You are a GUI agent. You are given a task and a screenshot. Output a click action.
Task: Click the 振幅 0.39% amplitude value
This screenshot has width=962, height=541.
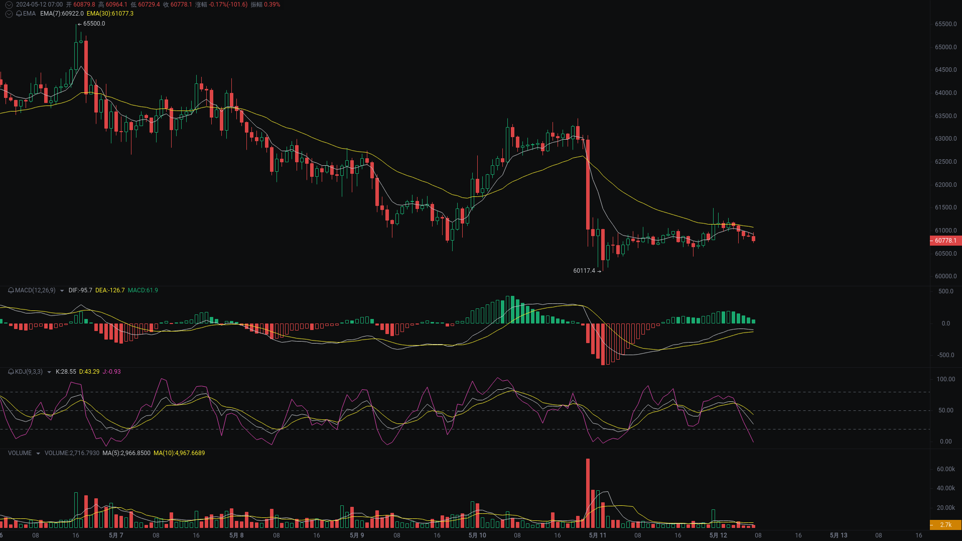(x=265, y=5)
